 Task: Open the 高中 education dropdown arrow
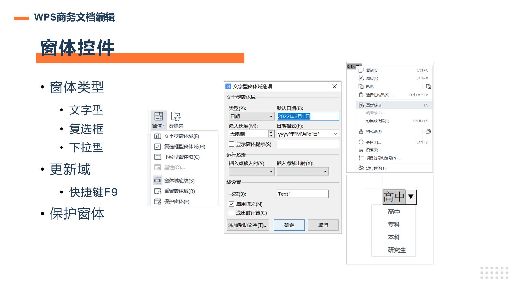(x=411, y=197)
